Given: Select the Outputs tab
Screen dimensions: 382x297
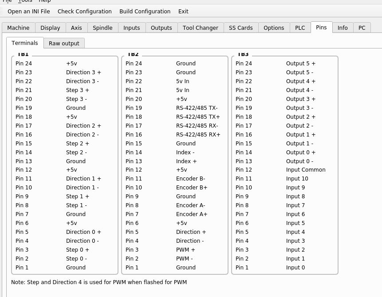Looking at the screenshot, I should (x=161, y=28).
